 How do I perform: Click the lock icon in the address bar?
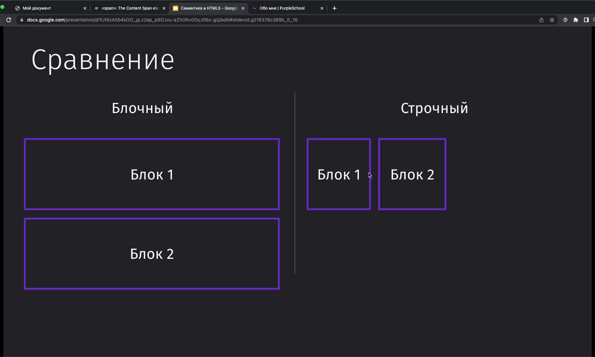click(21, 20)
